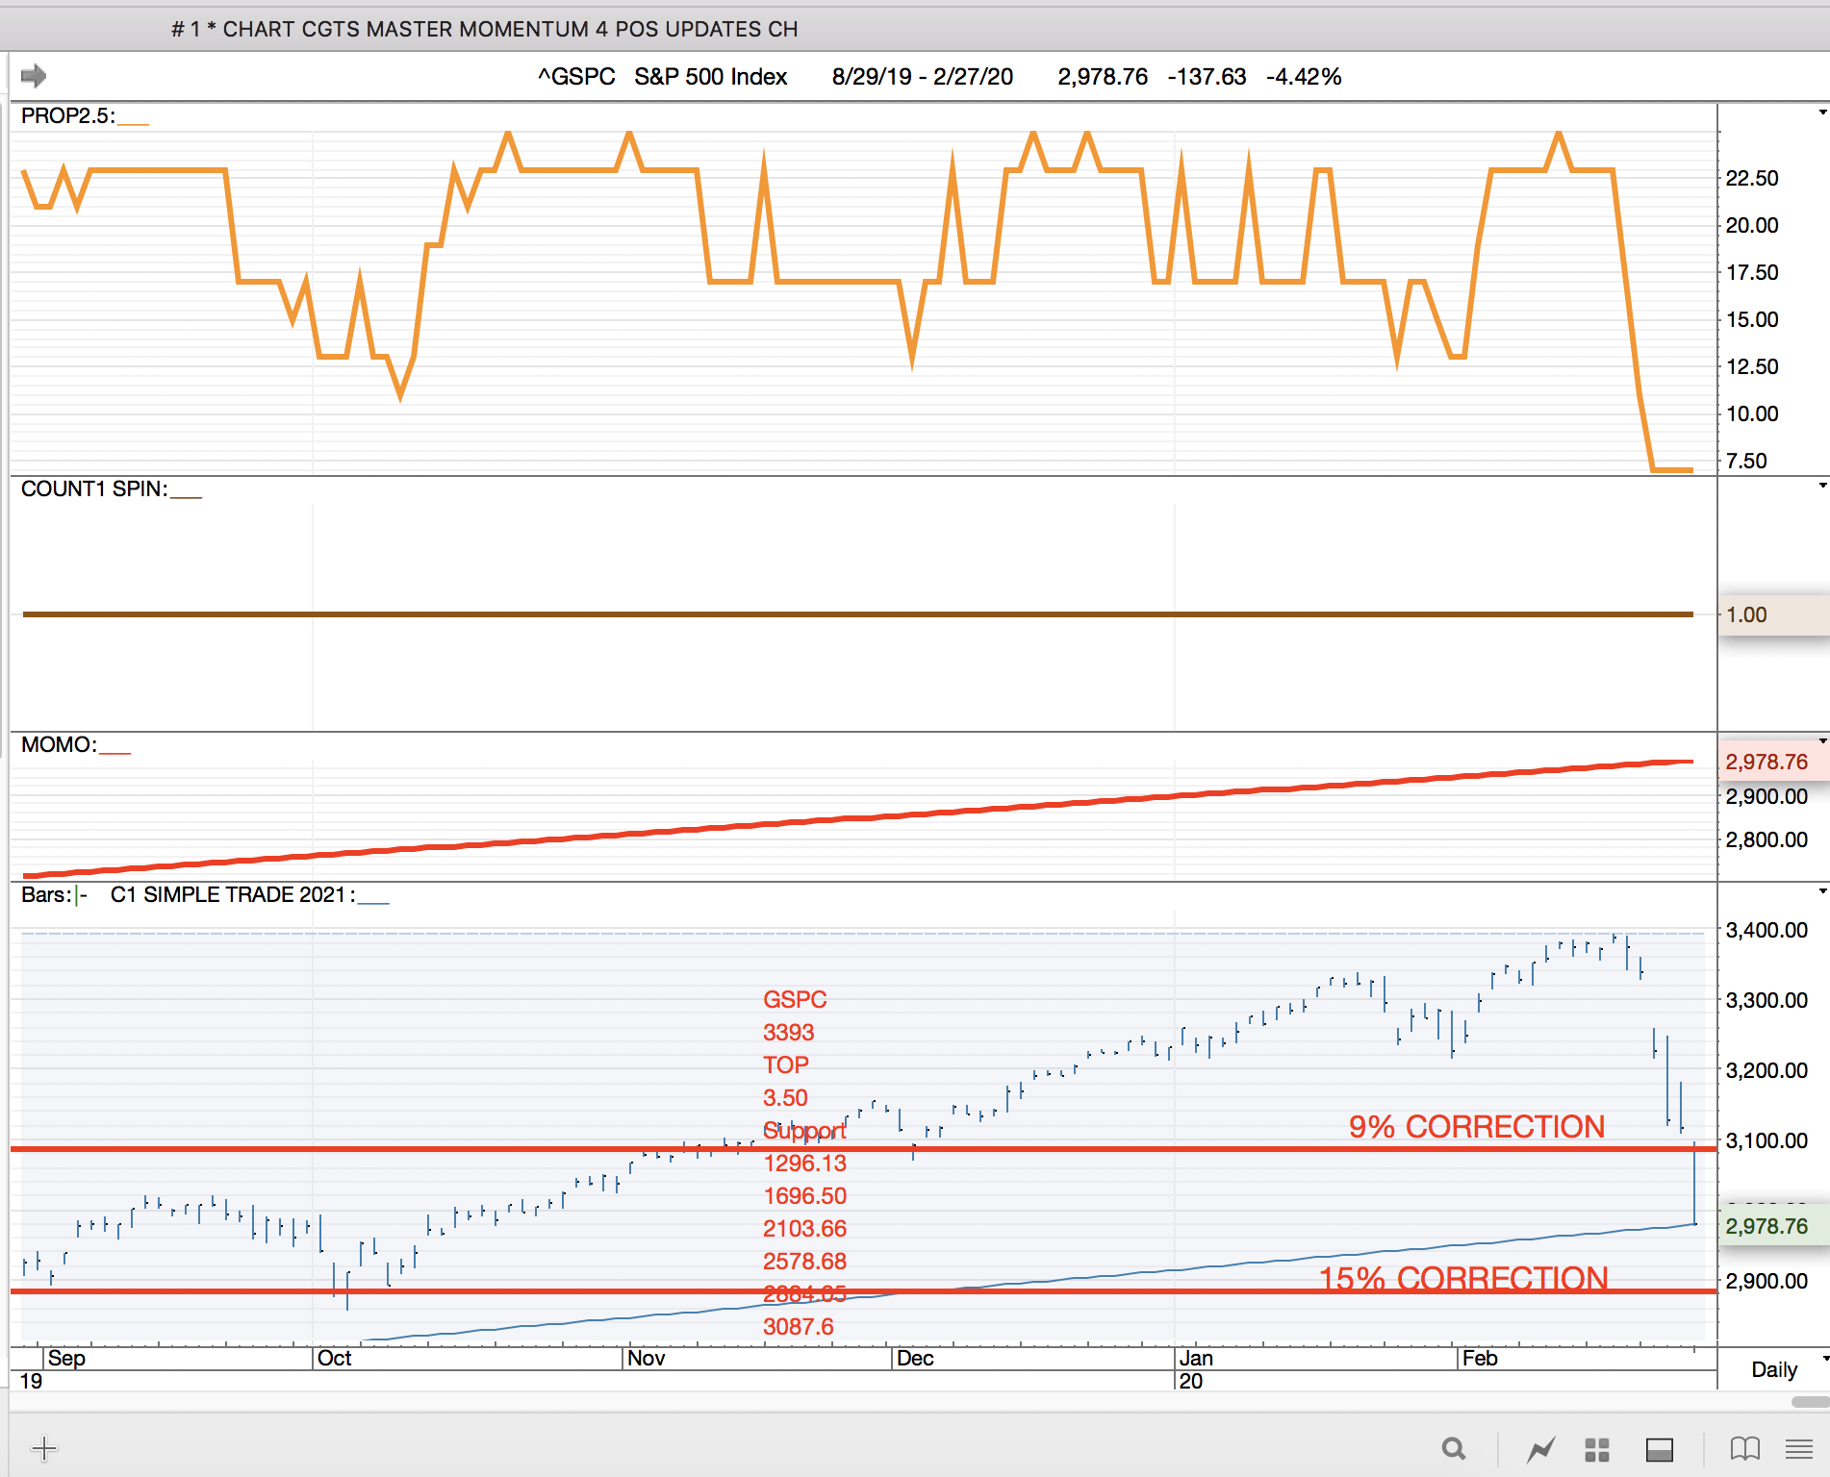
Task: Click the 1.00 value tag on COUNT1 axis
Action: tap(1773, 614)
